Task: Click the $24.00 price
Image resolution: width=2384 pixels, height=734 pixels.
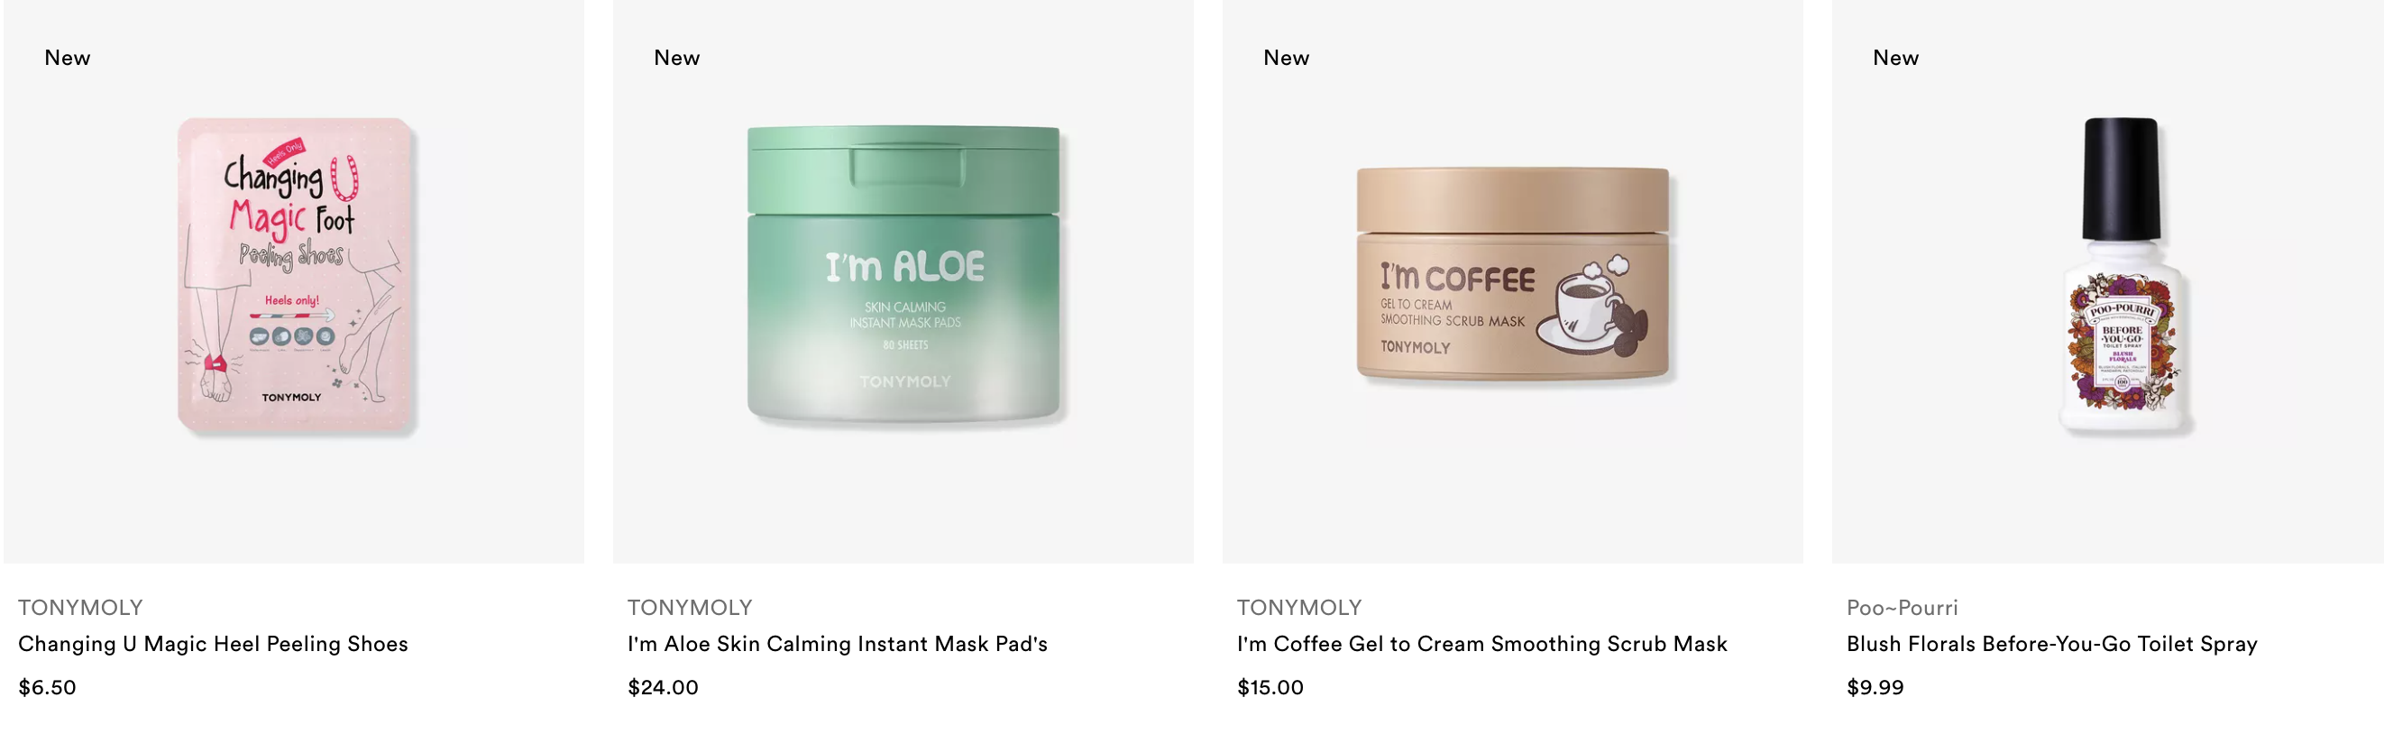Action: [x=663, y=687]
